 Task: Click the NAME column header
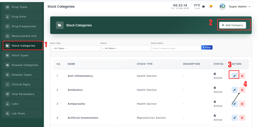[71, 64]
